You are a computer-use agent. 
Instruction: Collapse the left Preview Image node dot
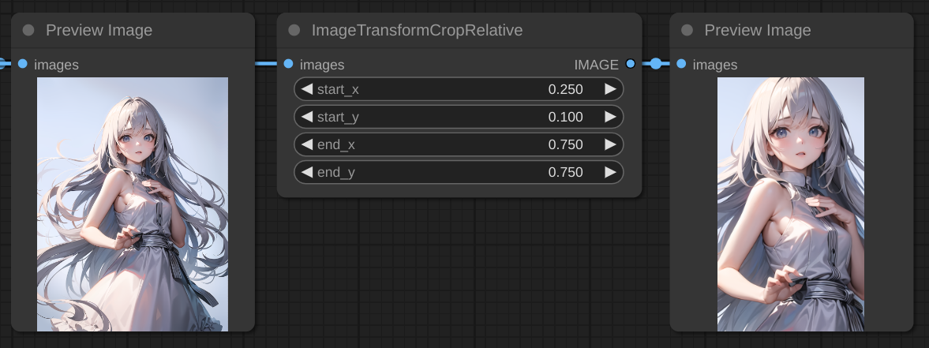point(28,31)
